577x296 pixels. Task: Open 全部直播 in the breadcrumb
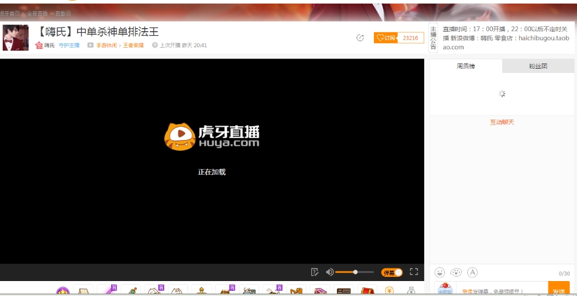click(37, 14)
